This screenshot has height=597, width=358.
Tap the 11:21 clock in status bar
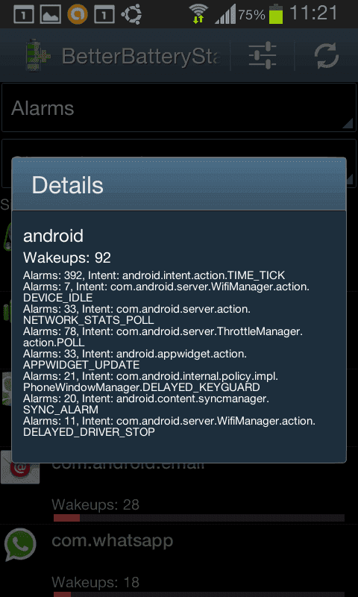click(313, 13)
